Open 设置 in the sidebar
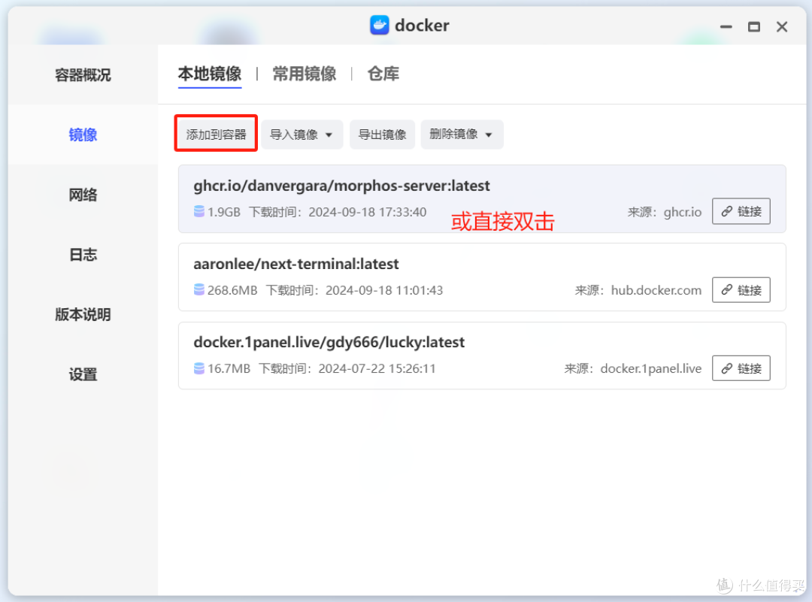This screenshot has height=602, width=812. (x=83, y=374)
